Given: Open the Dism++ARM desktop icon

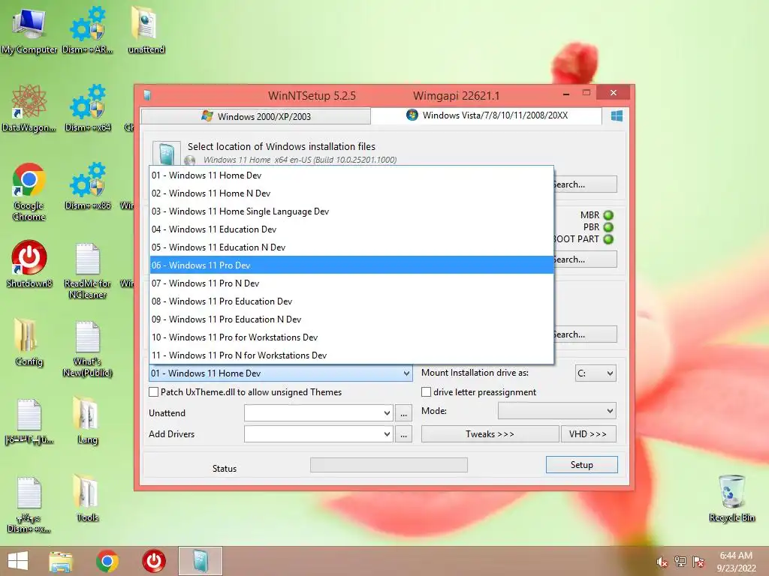Looking at the screenshot, I should [x=87, y=30].
